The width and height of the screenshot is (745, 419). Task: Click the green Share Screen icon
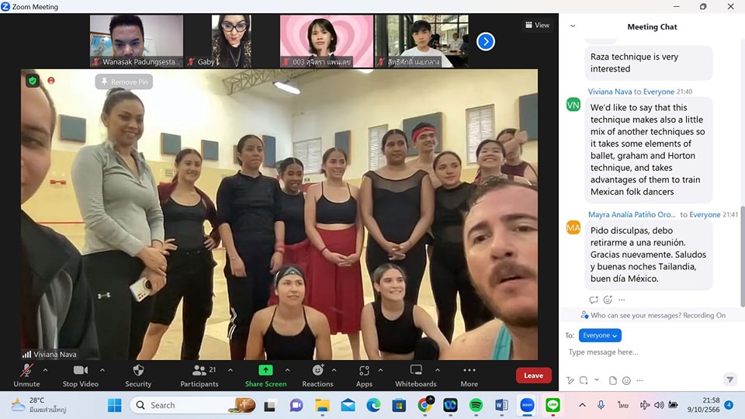coord(265,371)
